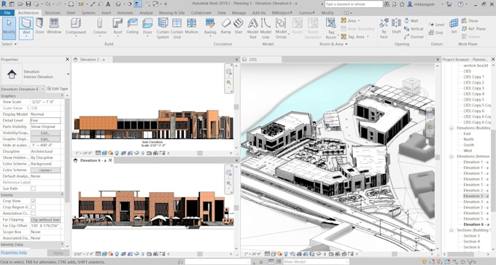The width and height of the screenshot is (496, 265).
Task: Switch to the Structure ribbon tab
Action: pos(53,12)
